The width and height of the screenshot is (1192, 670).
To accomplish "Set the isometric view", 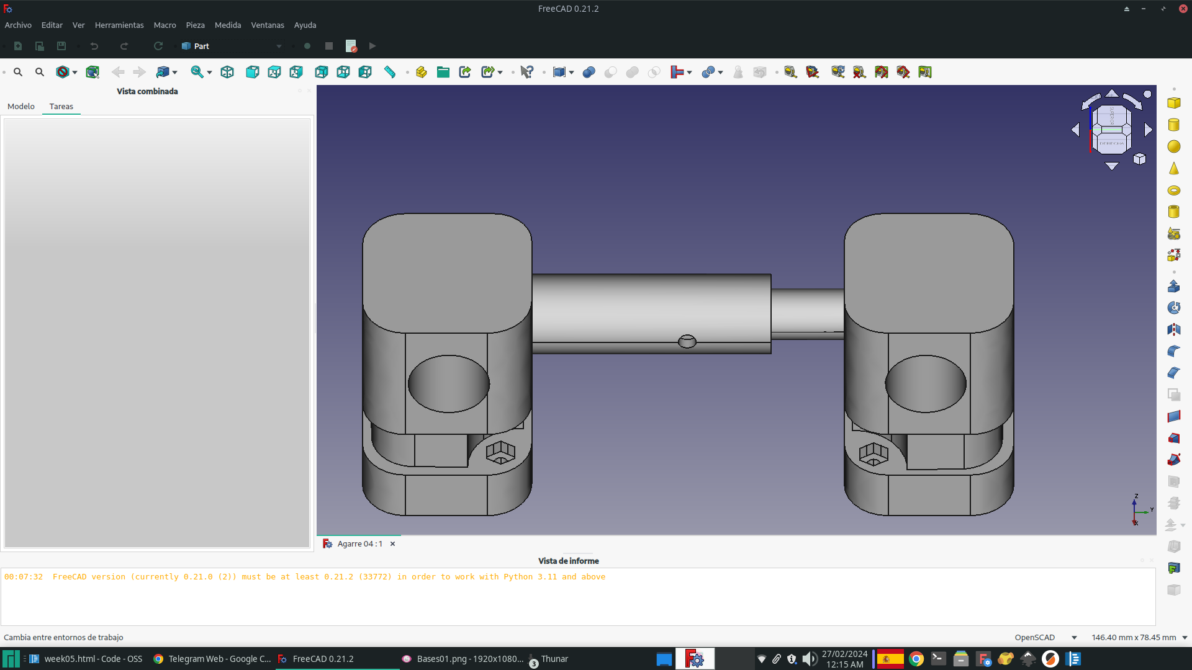I will pos(227,72).
